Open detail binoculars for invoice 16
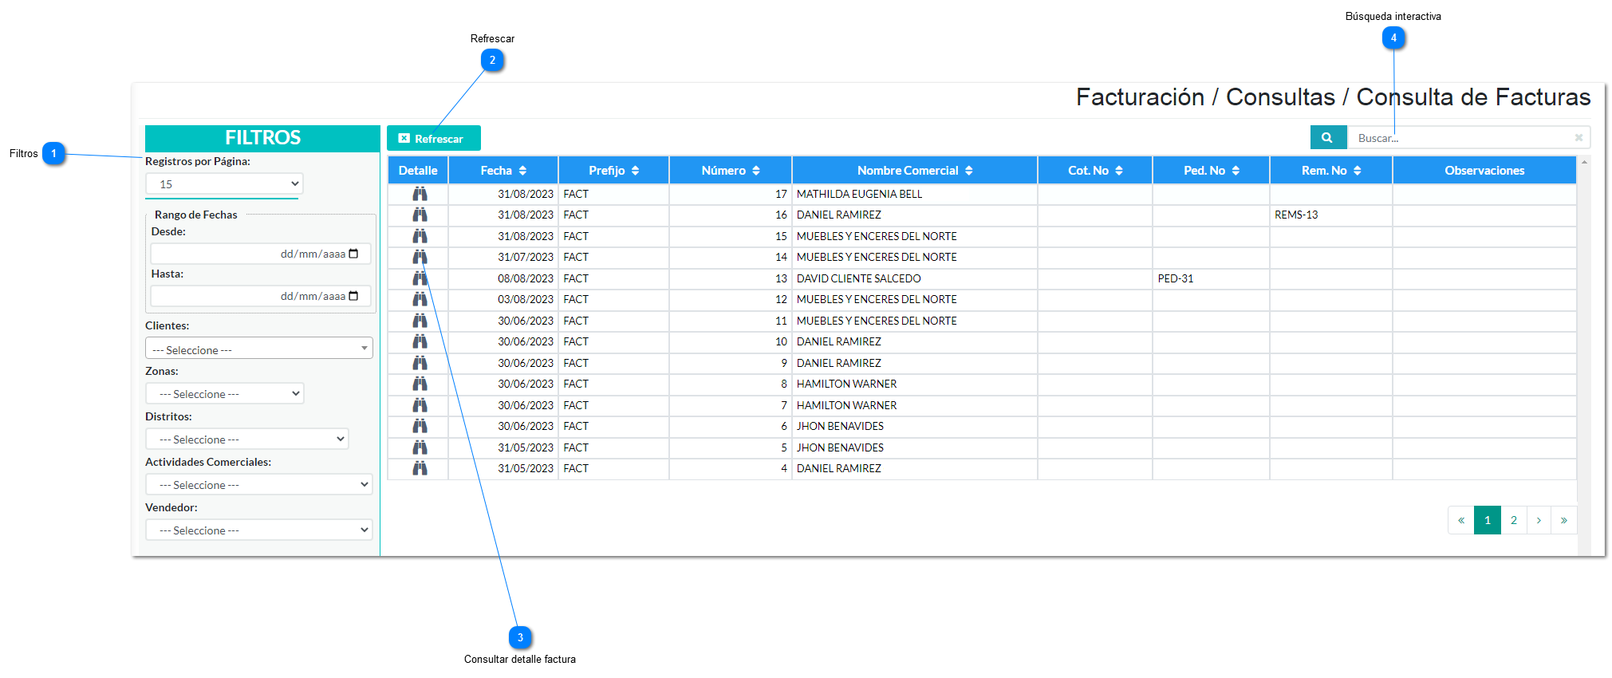This screenshot has height=678, width=1612. [420, 215]
